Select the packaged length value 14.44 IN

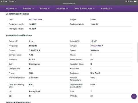(33, 24)
